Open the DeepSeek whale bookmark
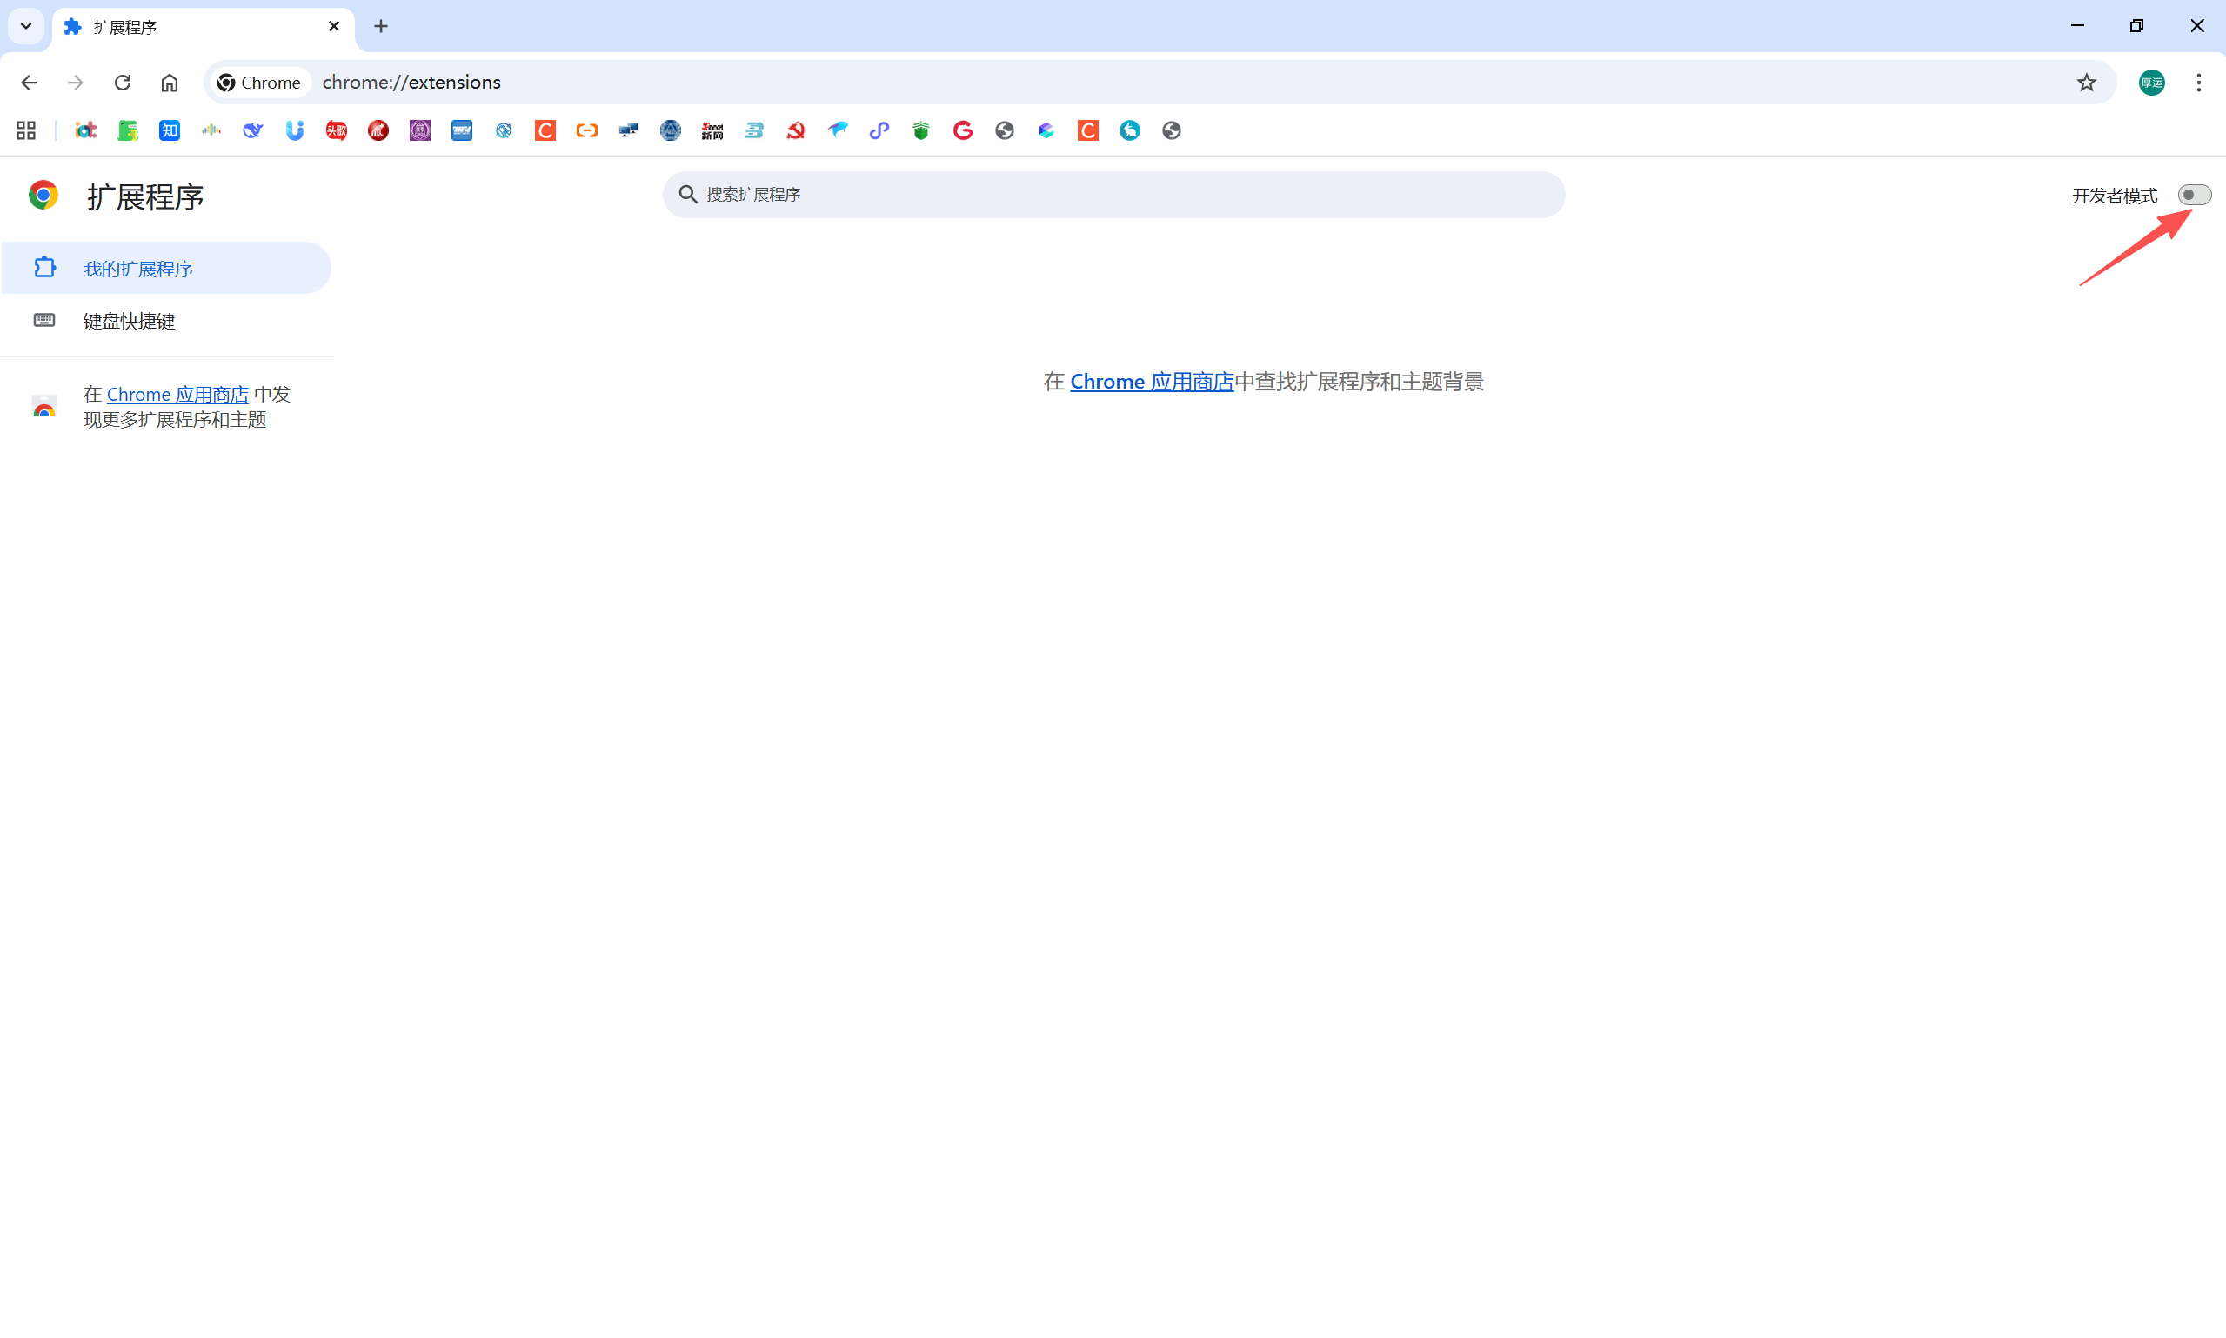 (x=252, y=130)
